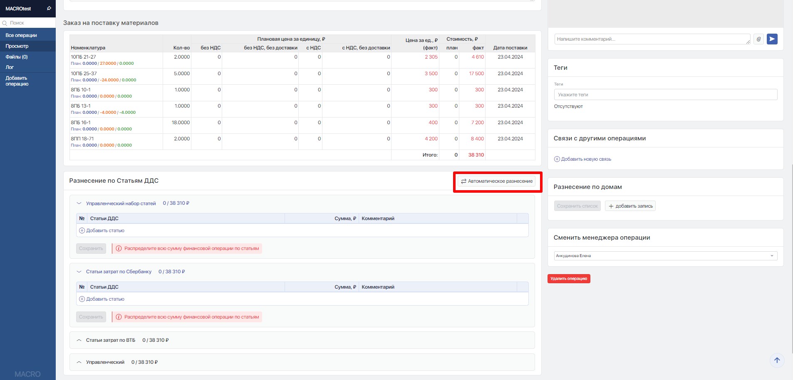The width and height of the screenshot is (793, 380).
Task: Expand the Статьи затрат по ВТБ section
Action: (x=79, y=340)
